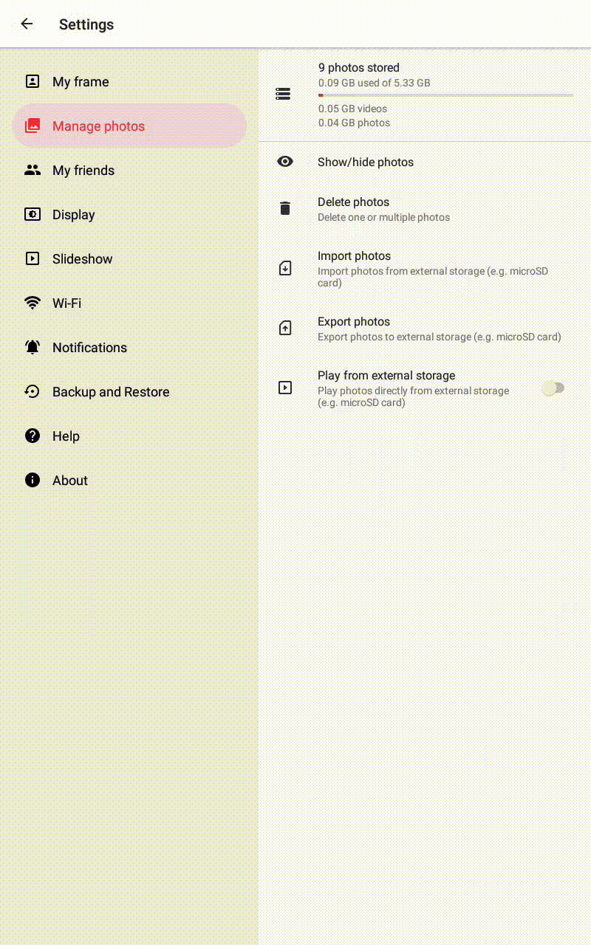This screenshot has width=591, height=945.
Task: Click the Delete photos option text
Action: [353, 202]
